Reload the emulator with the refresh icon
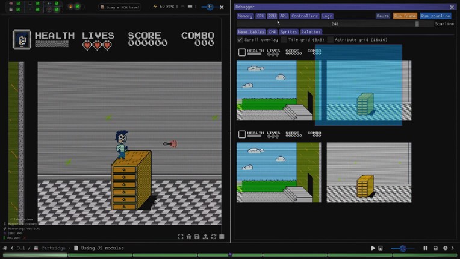The width and height of the screenshot is (460, 259). (x=214, y=237)
